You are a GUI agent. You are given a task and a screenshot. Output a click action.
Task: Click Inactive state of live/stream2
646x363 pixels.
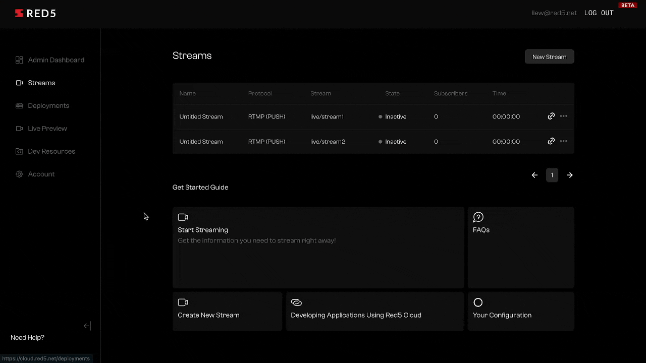click(x=393, y=142)
